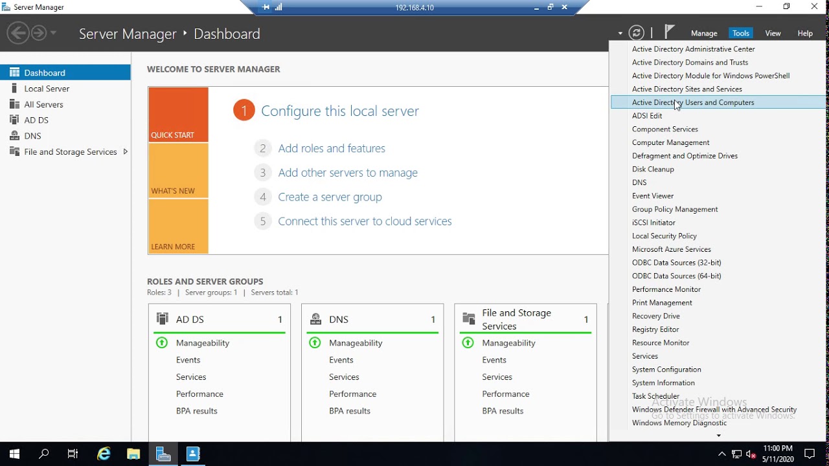This screenshot has height=466, width=829.
Task: Click the green Manageability status icon for AD DS
Action: (x=162, y=342)
